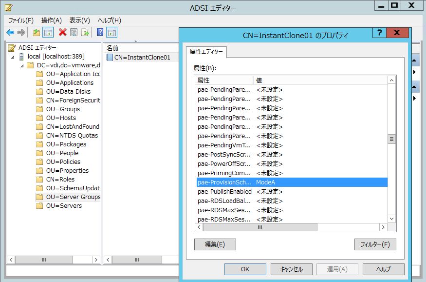Click the Forward arrow toolbar icon
This screenshot has height=282, width=426.
tap(21, 33)
